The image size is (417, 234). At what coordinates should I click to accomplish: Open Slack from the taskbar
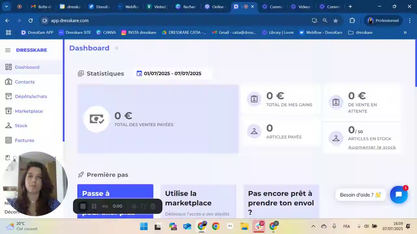(259, 226)
